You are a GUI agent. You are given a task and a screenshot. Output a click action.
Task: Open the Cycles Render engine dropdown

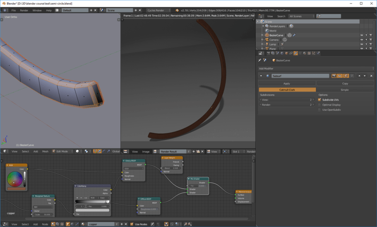coord(158,10)
